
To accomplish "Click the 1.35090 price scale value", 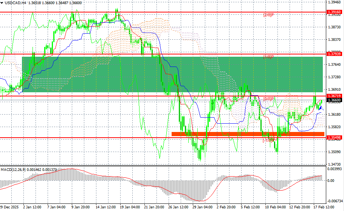I will pos(334,152).
